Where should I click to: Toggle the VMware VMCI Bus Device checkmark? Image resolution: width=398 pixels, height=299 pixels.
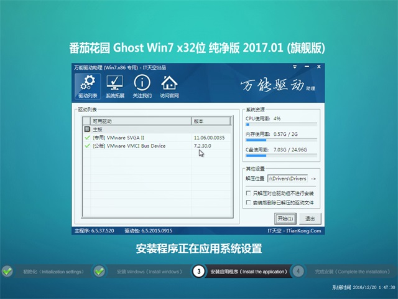pyautogui.click(x=87, y=146)
